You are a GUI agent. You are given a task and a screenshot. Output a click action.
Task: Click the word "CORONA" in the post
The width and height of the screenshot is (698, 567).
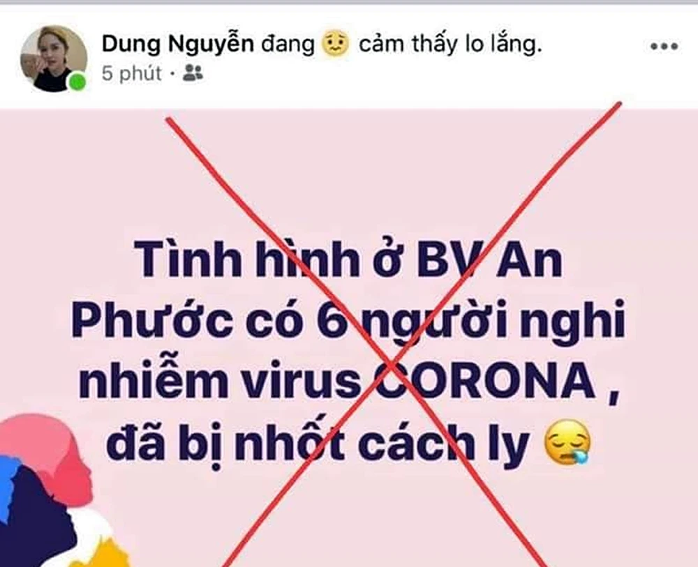pos(484,381)
